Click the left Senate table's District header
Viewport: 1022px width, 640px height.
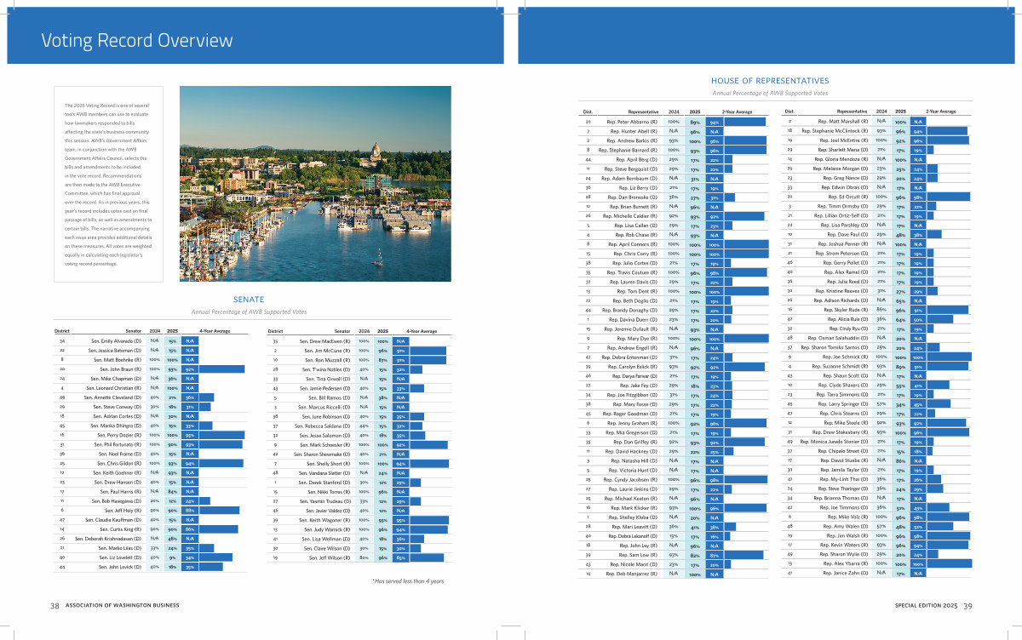tap(62, 330)
